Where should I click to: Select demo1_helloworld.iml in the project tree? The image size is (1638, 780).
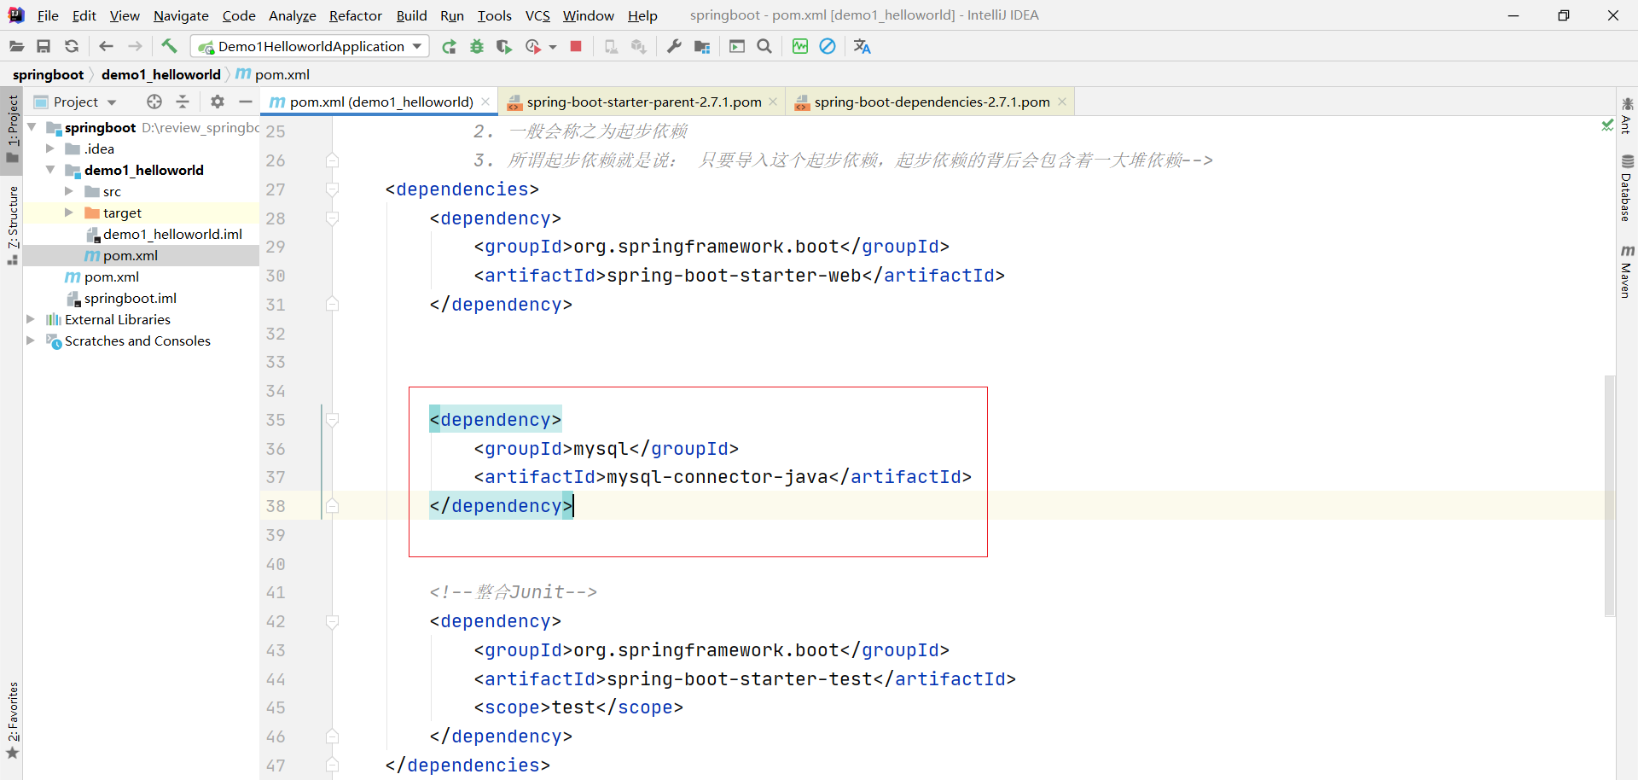[172, 234]
